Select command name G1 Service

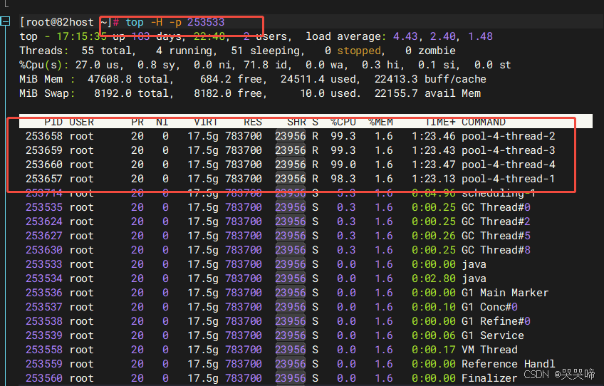click(x=493, y=336)
